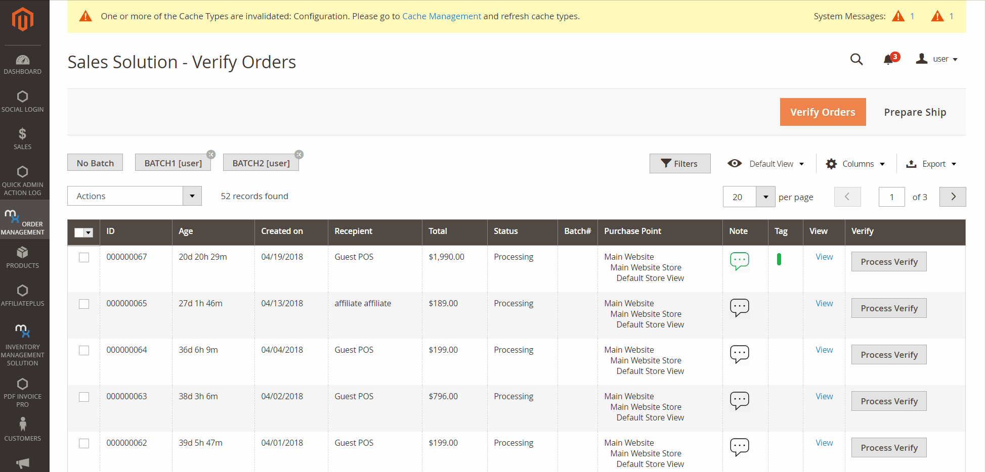
Task: Switch to the Verify Orders tab
Action: 823,112
